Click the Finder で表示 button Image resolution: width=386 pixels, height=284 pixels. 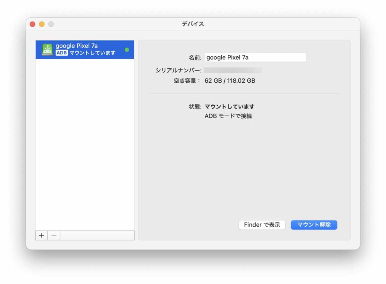point(262,225)
